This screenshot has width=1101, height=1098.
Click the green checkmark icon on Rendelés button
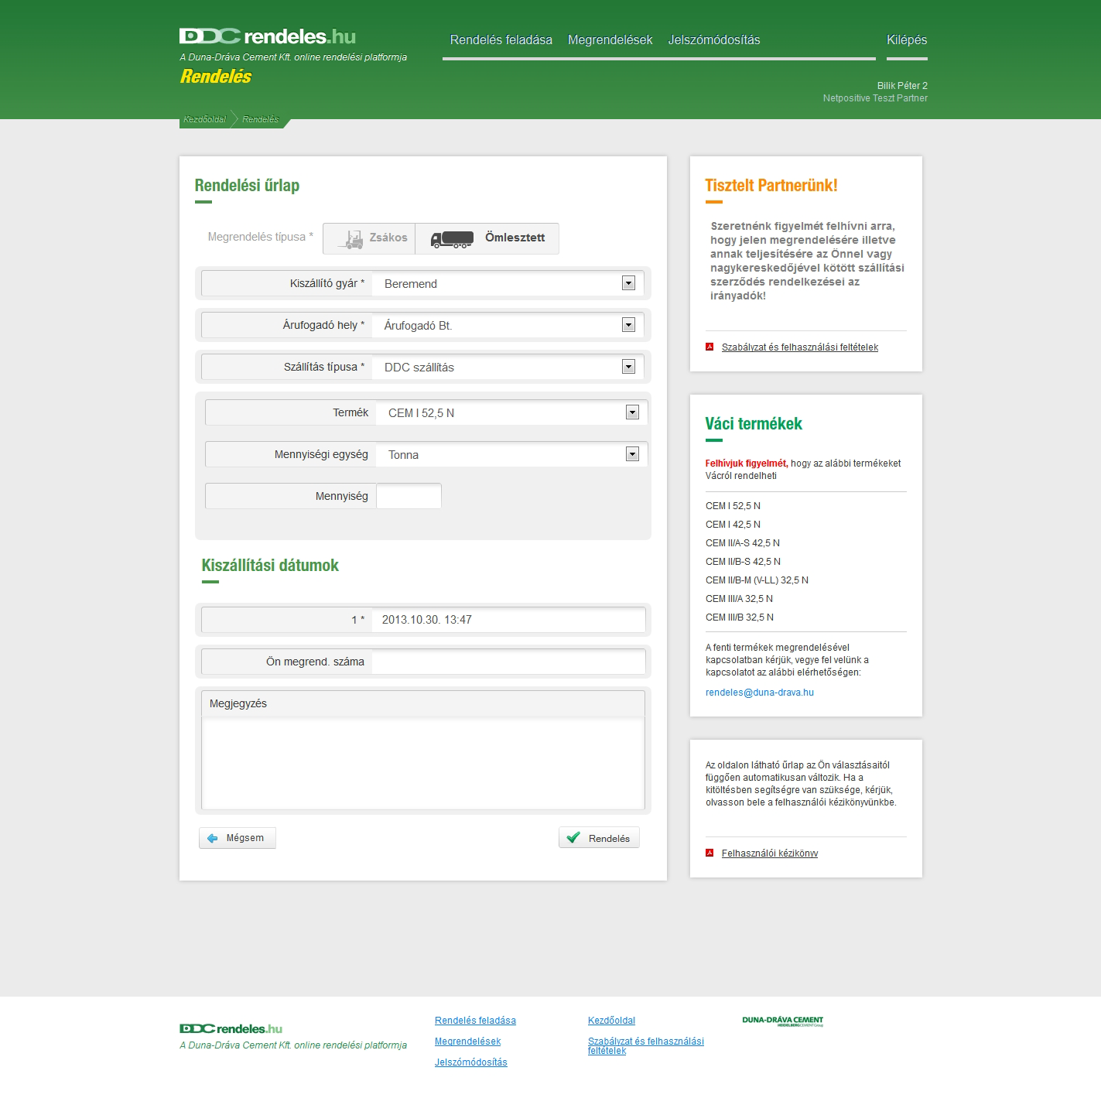pos(573,837)
